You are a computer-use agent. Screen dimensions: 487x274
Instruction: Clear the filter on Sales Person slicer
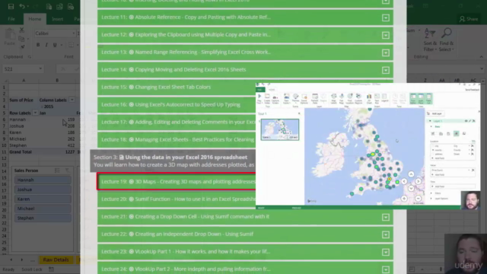point(68,170)
